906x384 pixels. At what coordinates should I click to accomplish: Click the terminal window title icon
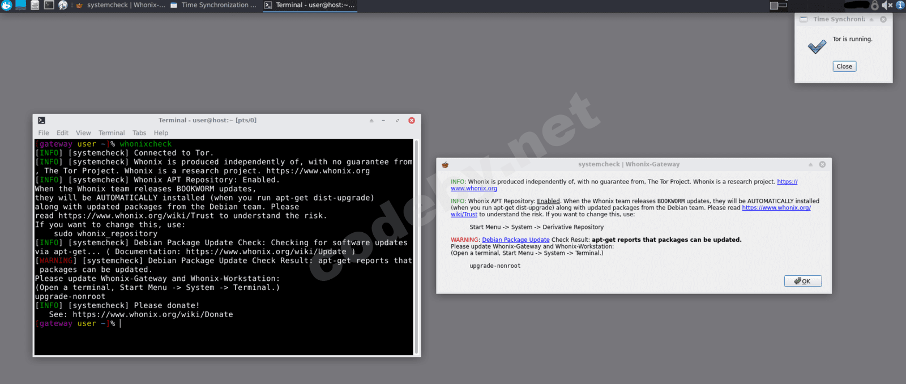(x=41, y=120)
